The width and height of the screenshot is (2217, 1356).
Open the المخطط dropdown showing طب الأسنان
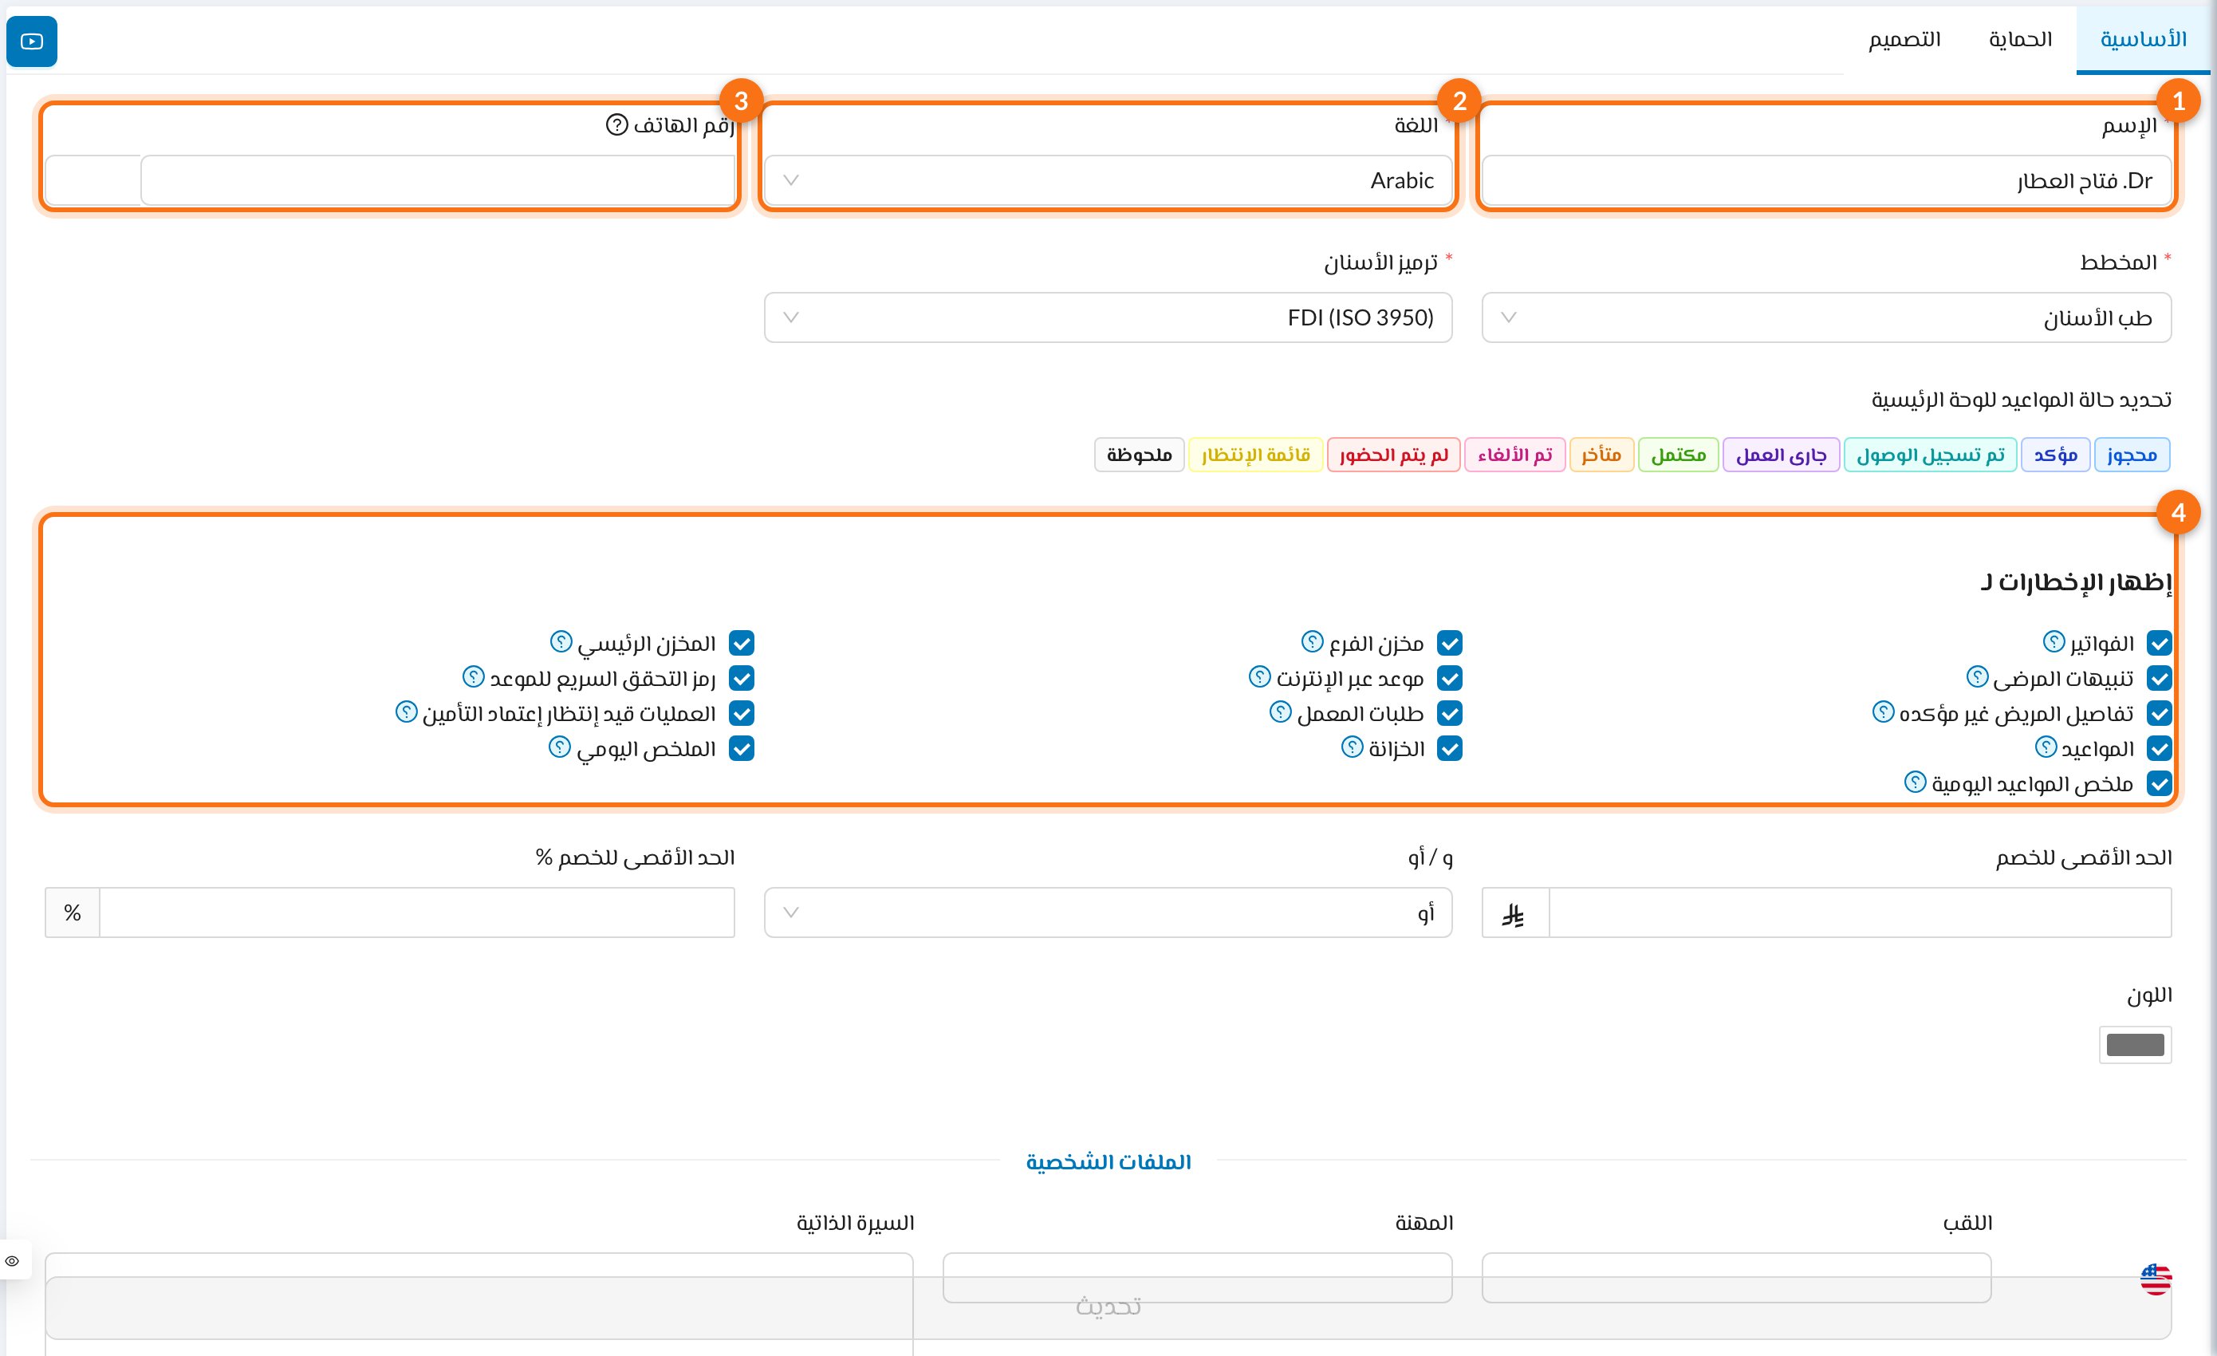coord(1826,317)
